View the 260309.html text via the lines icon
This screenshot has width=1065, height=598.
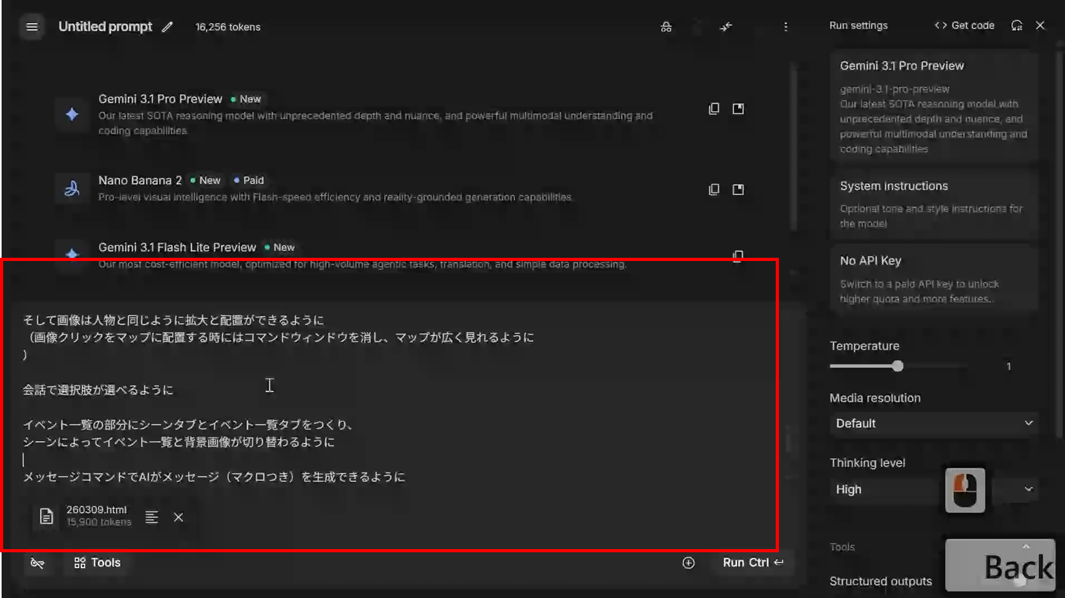coord(152,517)
